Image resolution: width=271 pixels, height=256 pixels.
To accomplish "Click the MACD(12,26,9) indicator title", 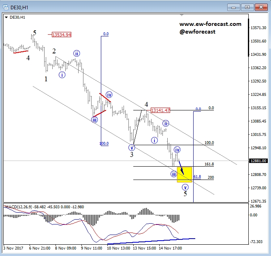I will coord(18,207).
